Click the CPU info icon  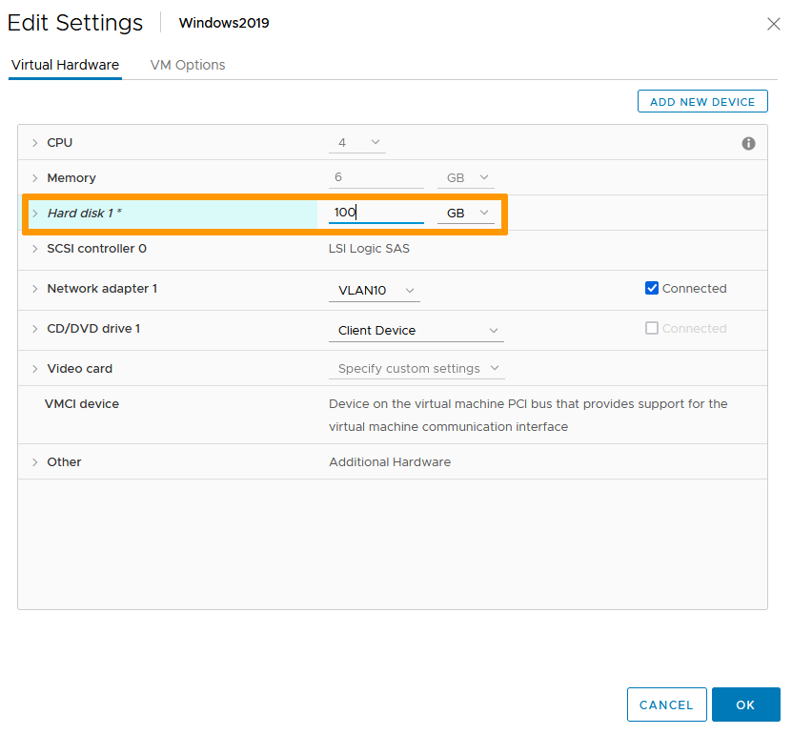[748, 143]
